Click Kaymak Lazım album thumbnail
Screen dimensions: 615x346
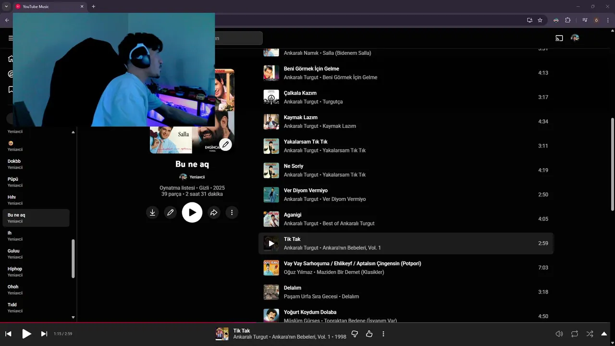[x=271, y=122]
